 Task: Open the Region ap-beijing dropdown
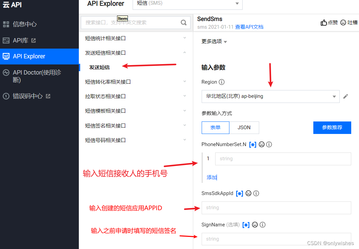[x=270, y=96]
